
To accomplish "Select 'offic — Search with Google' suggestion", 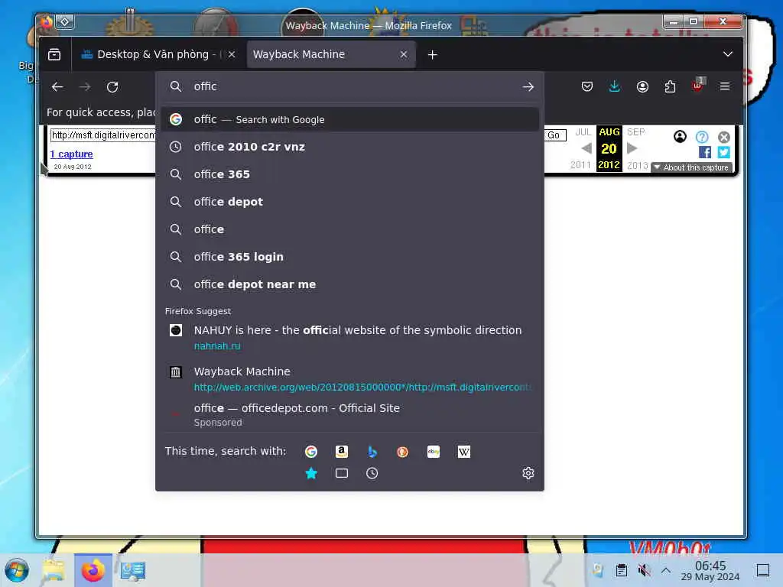I will click(x=349, y=119).
